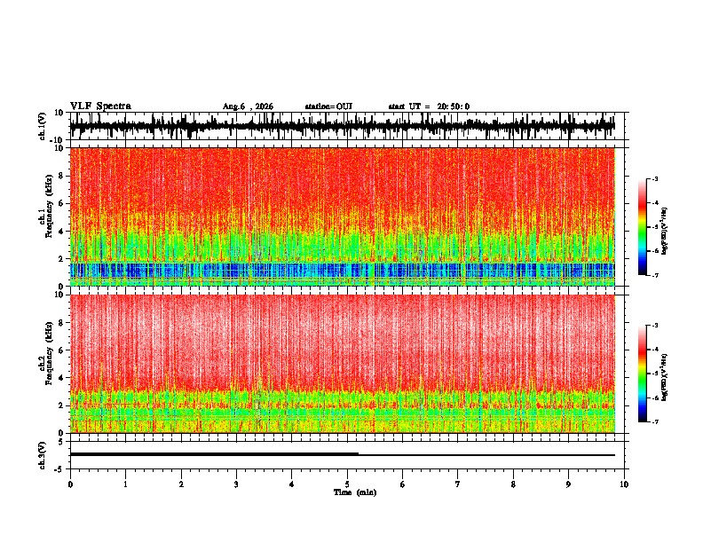Click inside the ch.2 spectrogram plot

coord(342,364)
